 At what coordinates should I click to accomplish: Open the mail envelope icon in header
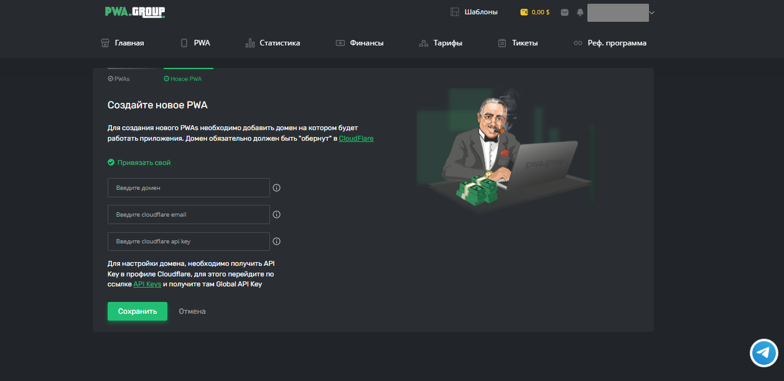tap(564, 12)
